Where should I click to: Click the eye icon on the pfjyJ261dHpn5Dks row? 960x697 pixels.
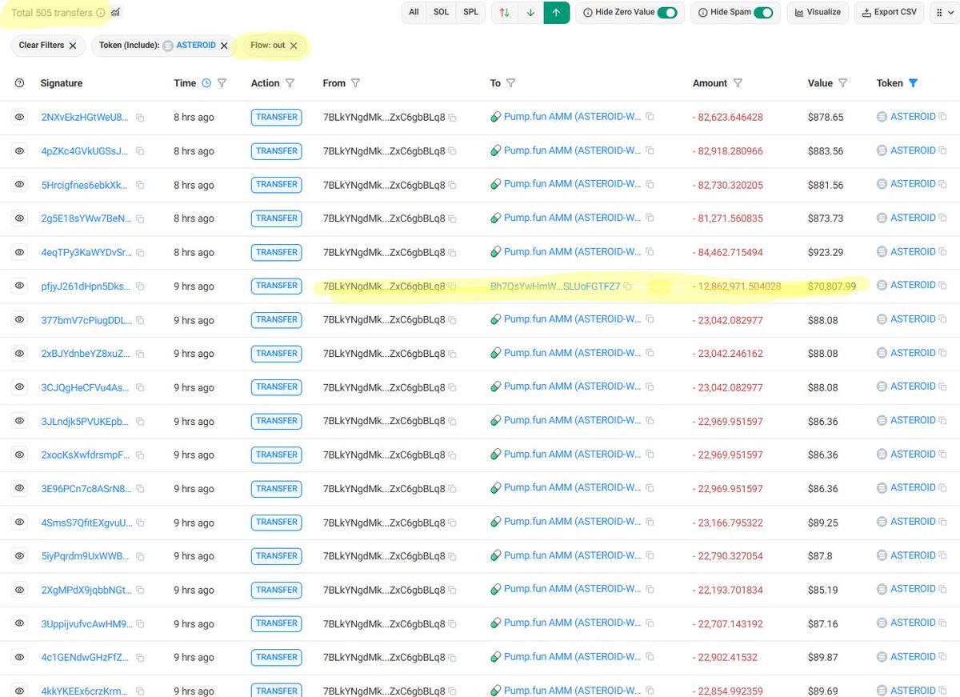[x=19, y=285]
